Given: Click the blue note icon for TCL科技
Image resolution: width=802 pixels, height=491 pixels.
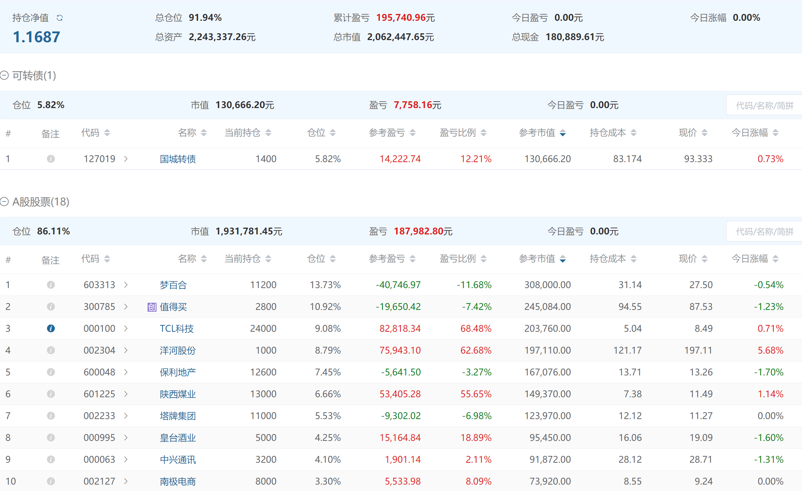Looking at the screenshot, I should tap(51, 329).
